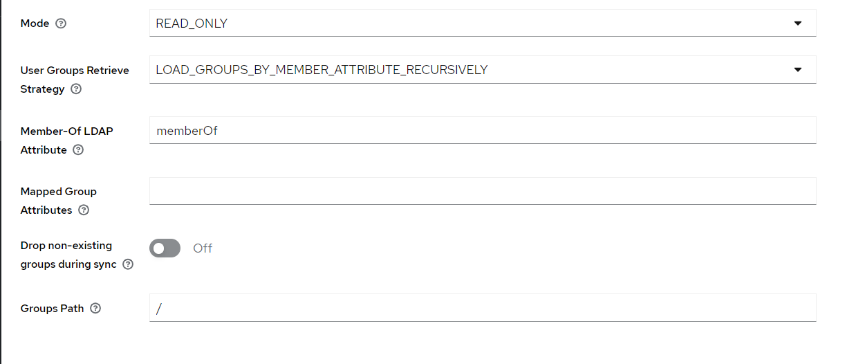The width and height of the screenshot is (865, 364).
Task: Show the Groups Path help icon
Action: pos(95,309)
